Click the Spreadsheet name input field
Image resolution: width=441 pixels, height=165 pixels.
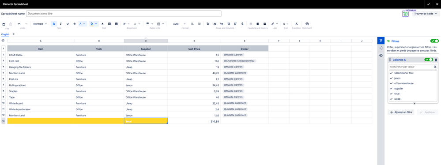click(124, 14)
